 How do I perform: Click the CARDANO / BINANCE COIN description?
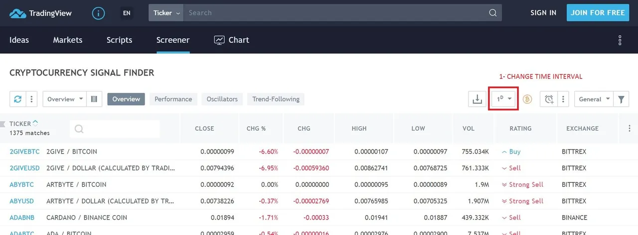87,217
